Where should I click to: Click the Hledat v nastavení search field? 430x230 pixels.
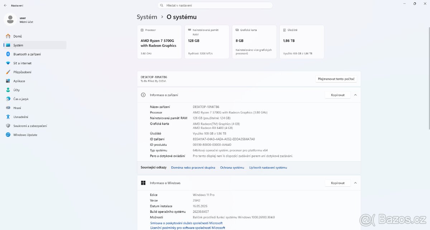coord(215,5)
